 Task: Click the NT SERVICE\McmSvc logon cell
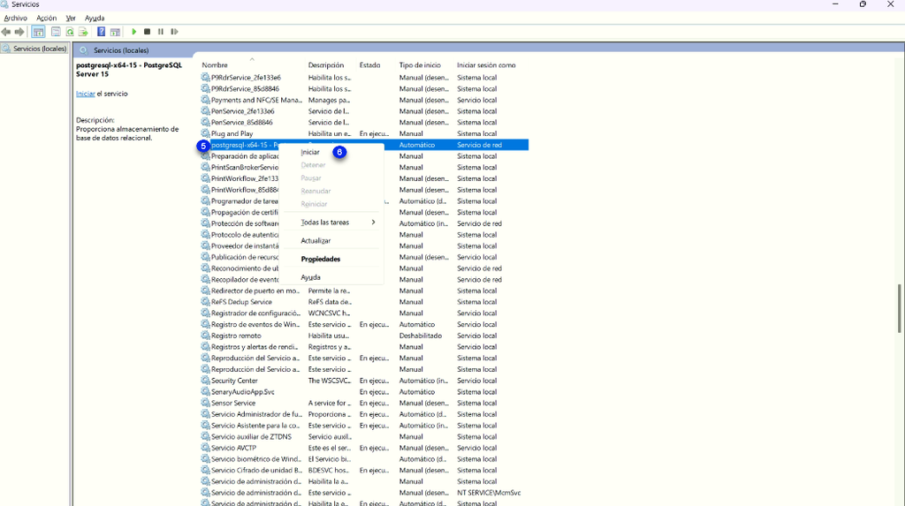(x=489, y=493)
